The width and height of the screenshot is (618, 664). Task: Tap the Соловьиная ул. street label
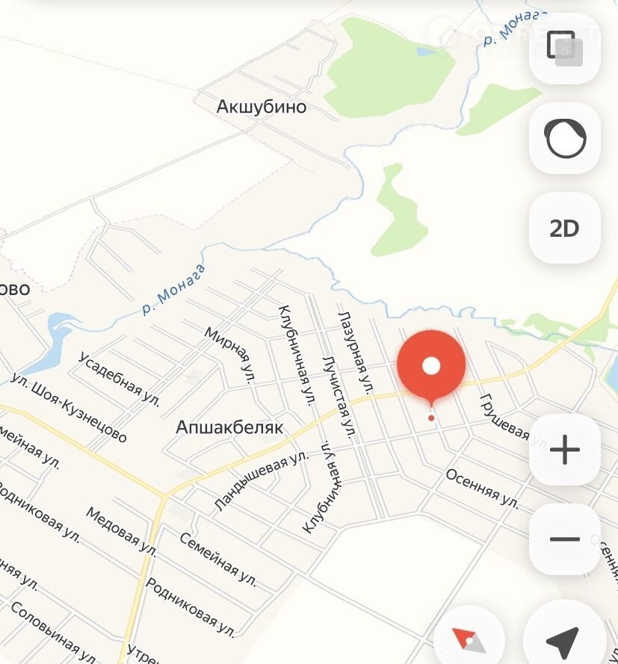click(x=54, y=632)
